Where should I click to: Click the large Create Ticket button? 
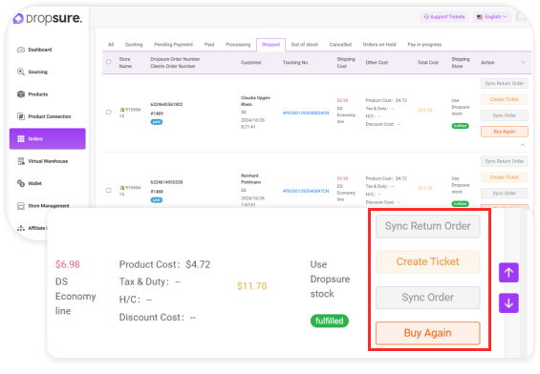(428, 261)
